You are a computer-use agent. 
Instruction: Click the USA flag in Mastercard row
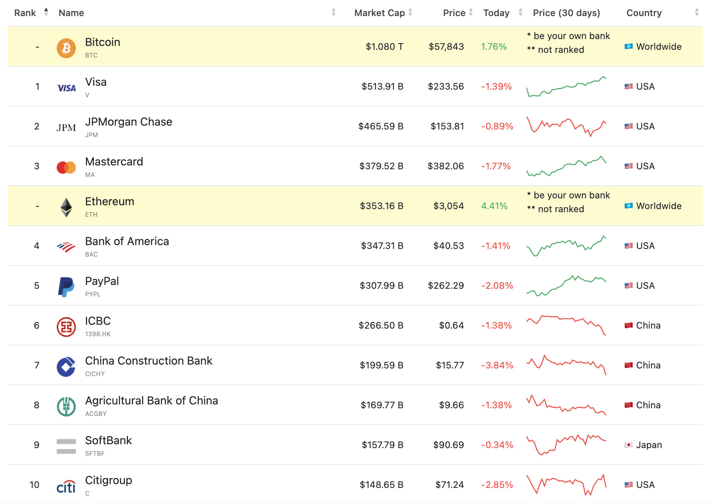(x=628, y=166)
